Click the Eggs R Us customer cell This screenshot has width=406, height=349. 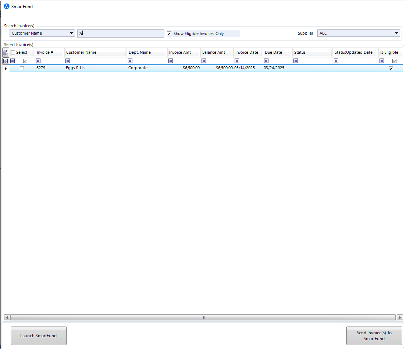pyautogui.click(x=96, y=68)
